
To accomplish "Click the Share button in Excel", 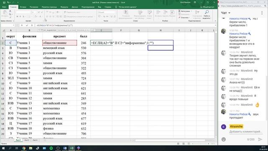I will pos(207,7).
